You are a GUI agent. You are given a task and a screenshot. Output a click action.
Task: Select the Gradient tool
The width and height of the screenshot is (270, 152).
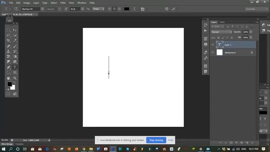[x=15, y=57]
